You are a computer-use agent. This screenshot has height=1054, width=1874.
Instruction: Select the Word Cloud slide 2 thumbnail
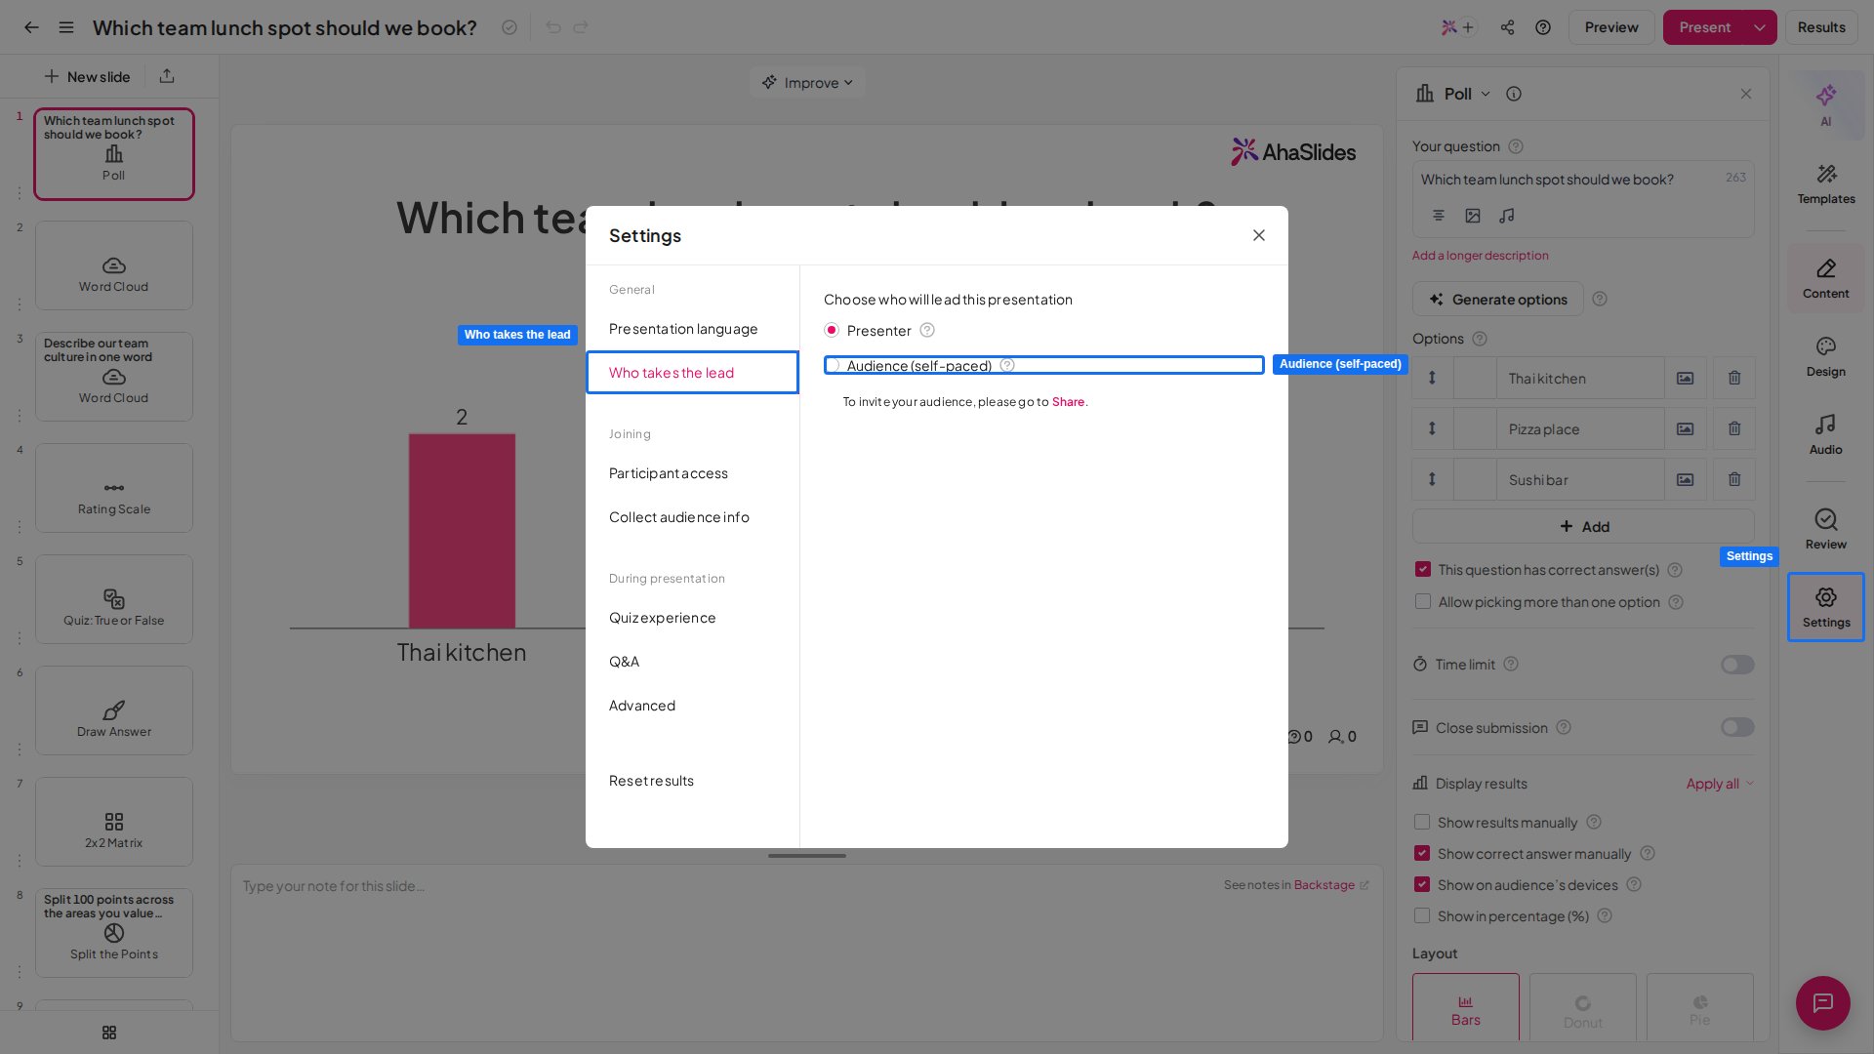click(x=114, y=265)
